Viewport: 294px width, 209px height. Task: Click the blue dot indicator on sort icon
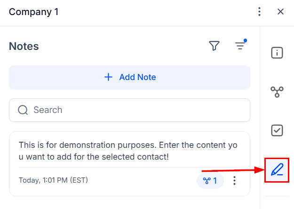[x=246, y=40]
